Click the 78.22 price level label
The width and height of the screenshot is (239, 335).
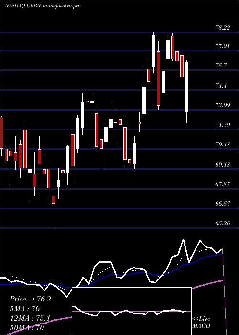pyautogui.click(x=223, y=28)
